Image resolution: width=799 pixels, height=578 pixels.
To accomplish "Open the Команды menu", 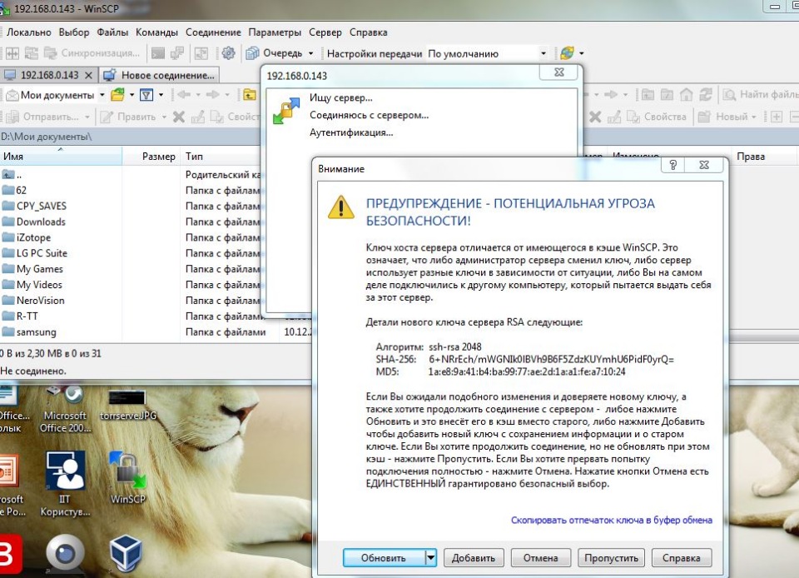I will (x=156, y=32).
